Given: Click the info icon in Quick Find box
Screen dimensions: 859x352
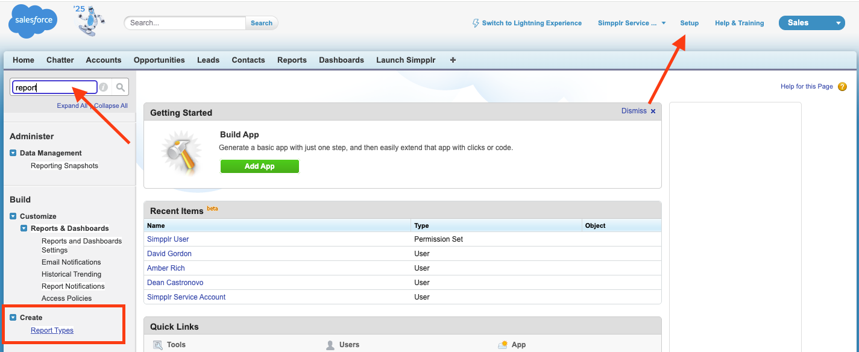Looking at the screenshot, I should pyautogui.click(x=104, y=87).
